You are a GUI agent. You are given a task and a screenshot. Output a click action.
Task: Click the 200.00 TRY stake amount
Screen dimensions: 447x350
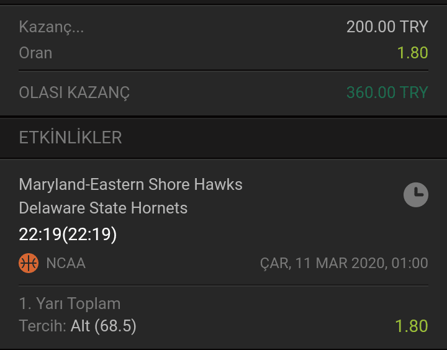(387, 27)
